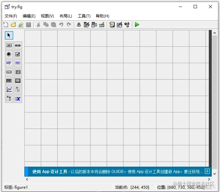Screen dimensions: 220x192
Task: Open the Toolbar Editor
Action: tap(102, 25)
